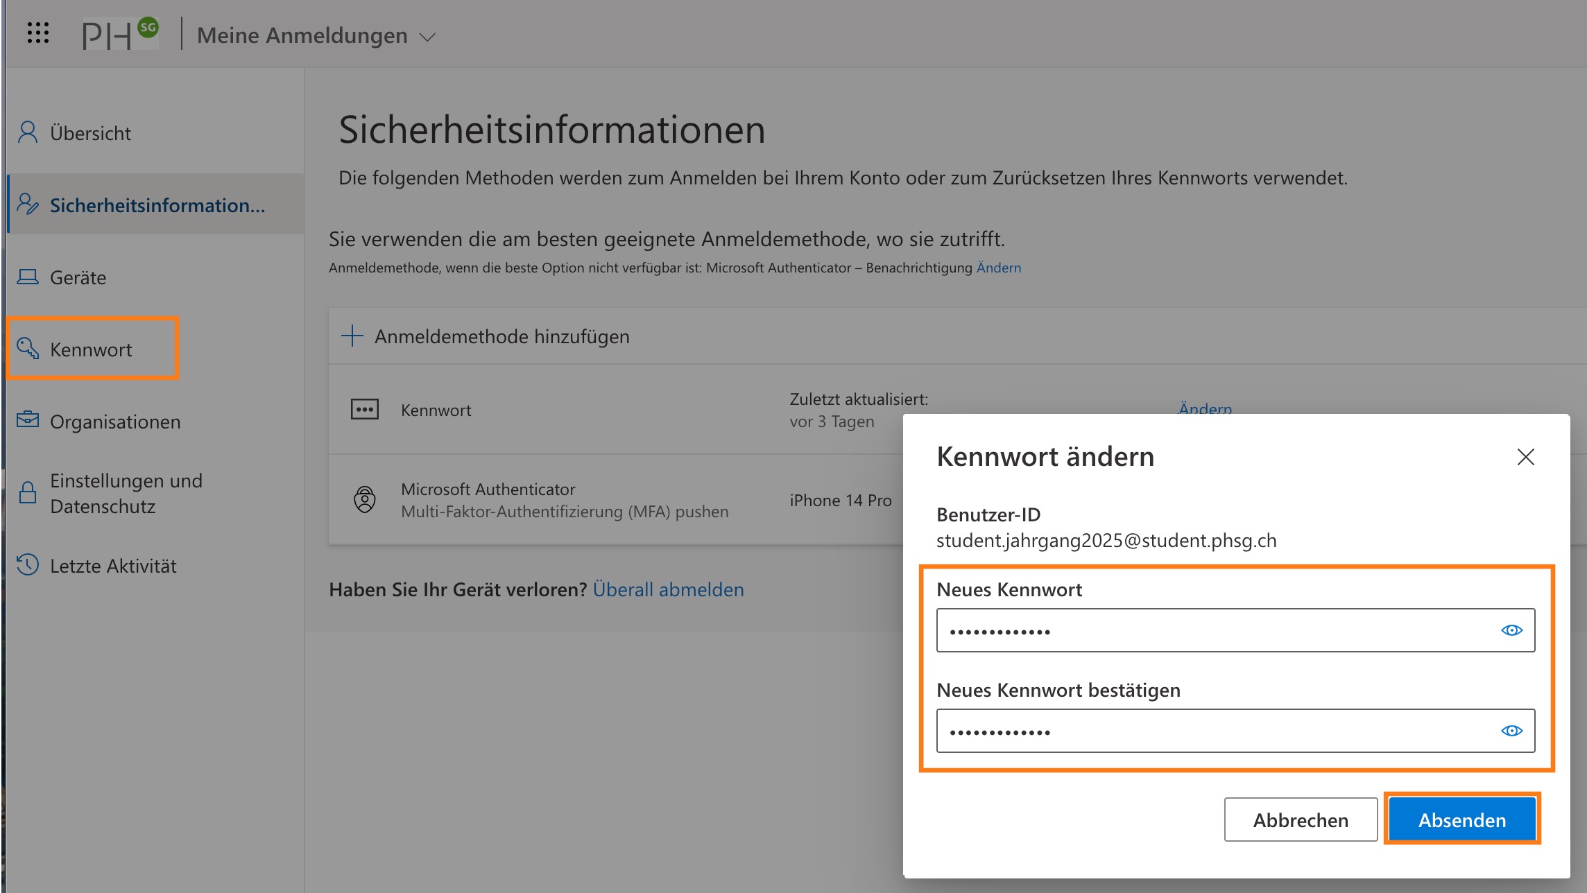Click the Kennwort row password icon
1587x893 pixels.
click(365, 409)
